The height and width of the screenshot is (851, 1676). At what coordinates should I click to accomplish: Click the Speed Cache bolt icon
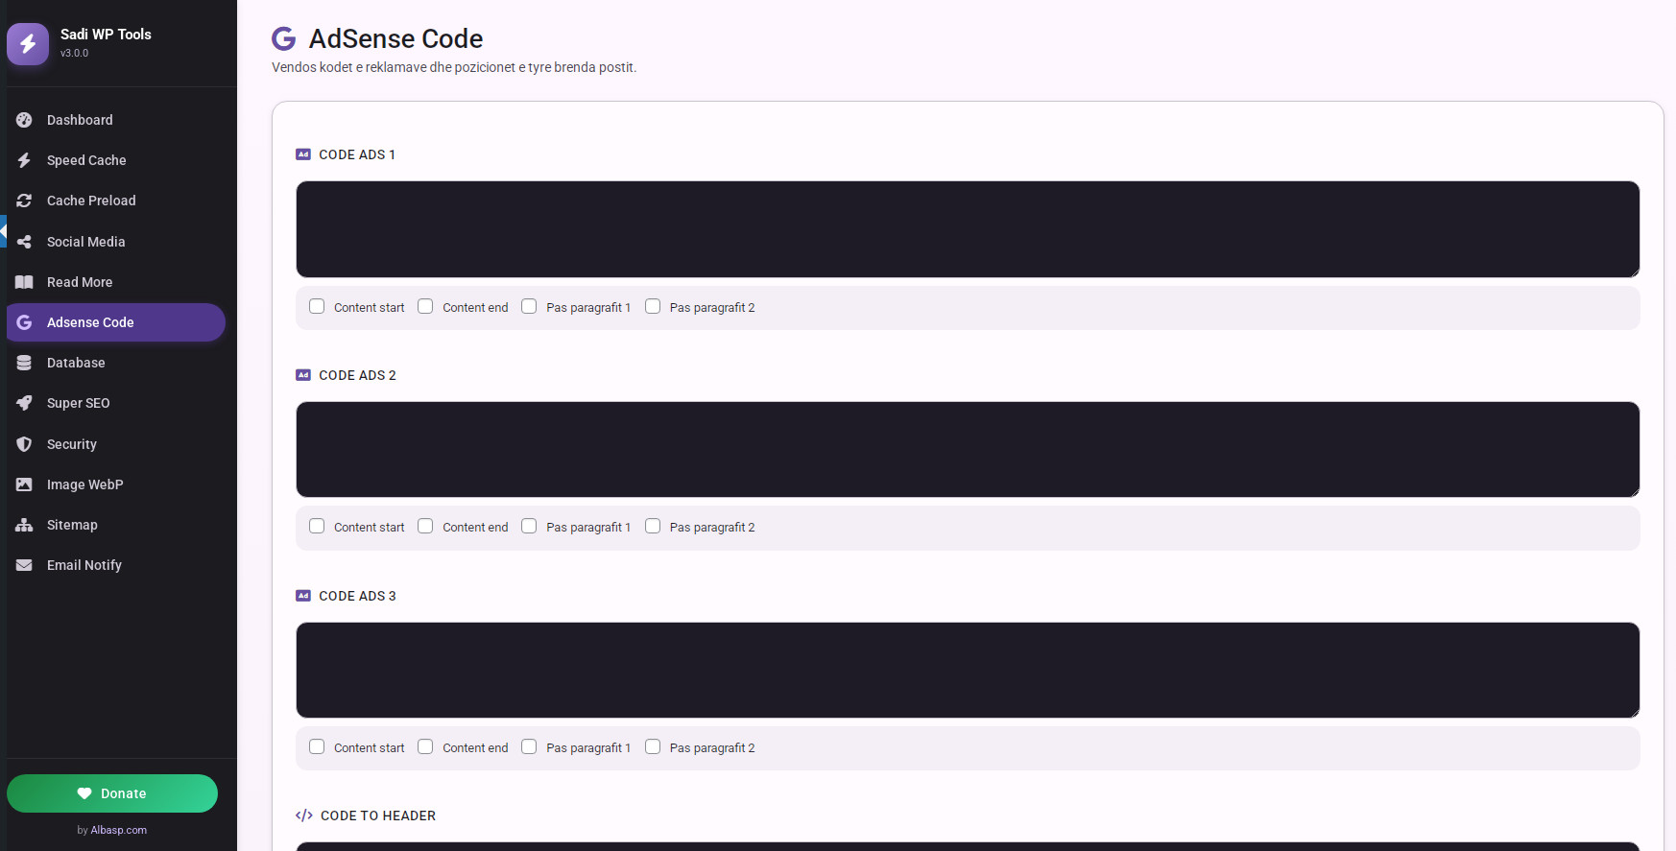point(24,160)
